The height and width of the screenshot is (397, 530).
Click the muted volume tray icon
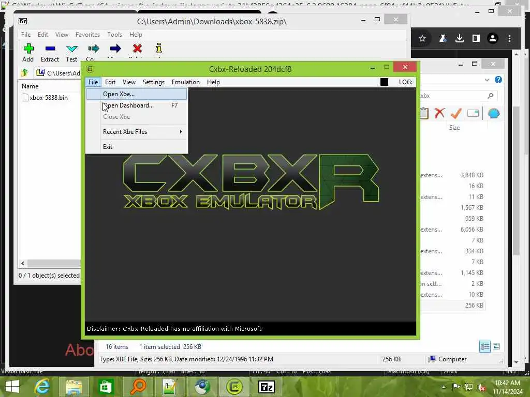click(481, 387)
